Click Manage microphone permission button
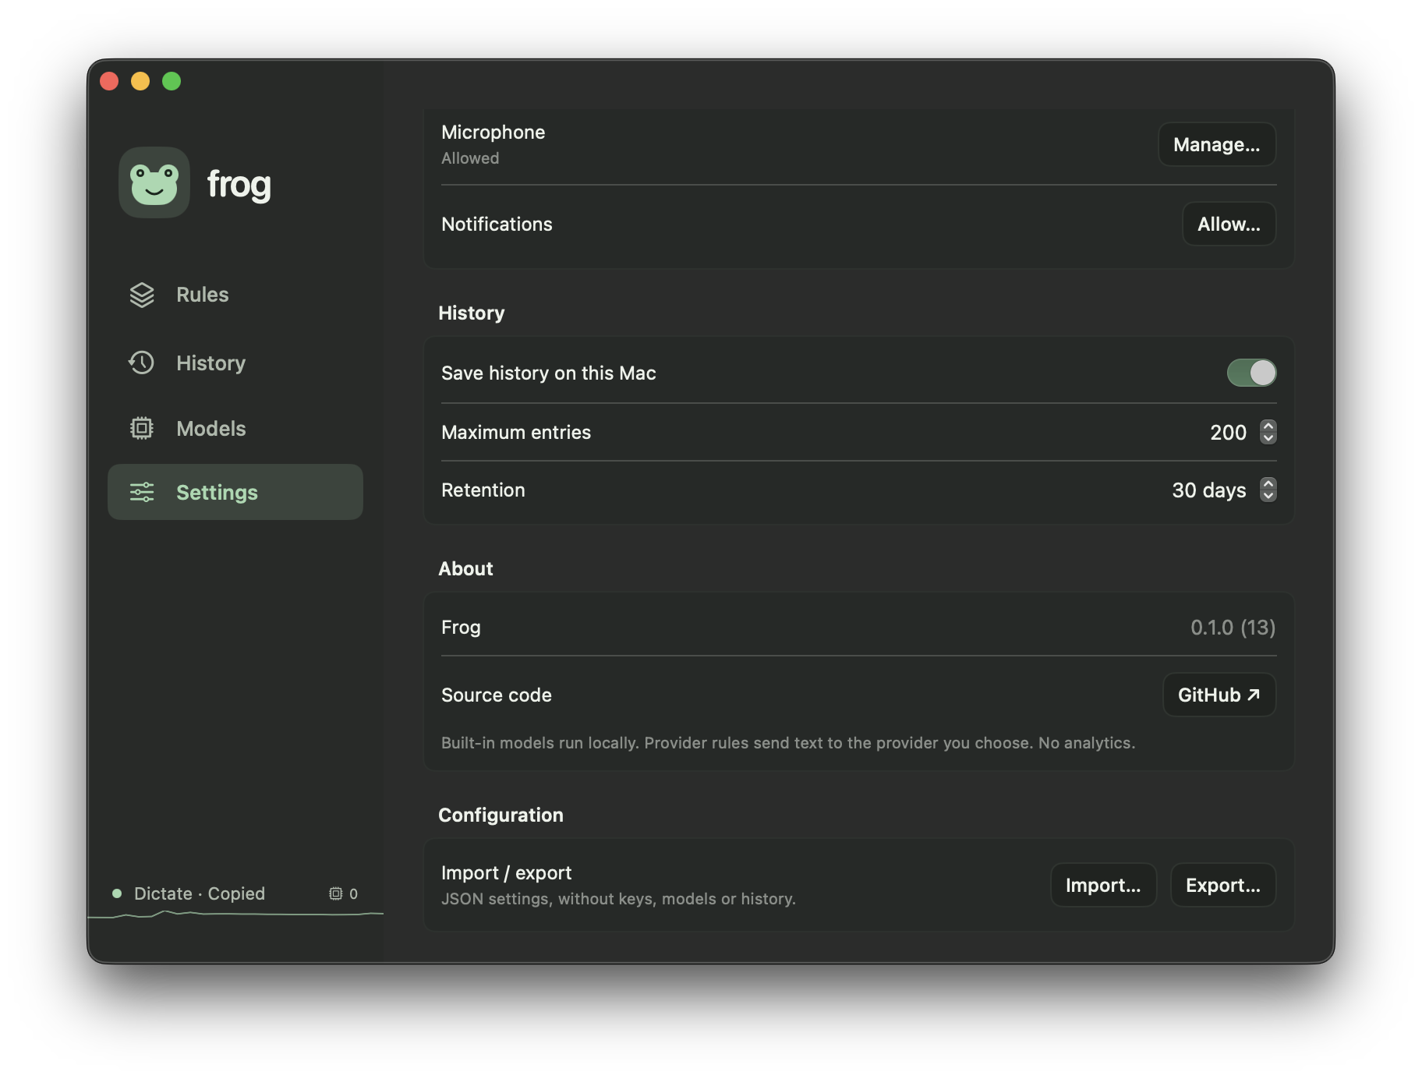This screenshot has width=1422, height=1079. coord(1217,144)
